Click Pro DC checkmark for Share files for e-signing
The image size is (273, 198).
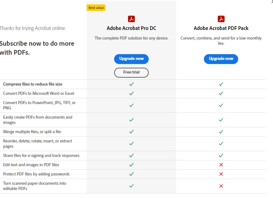[x=131, y=155]
